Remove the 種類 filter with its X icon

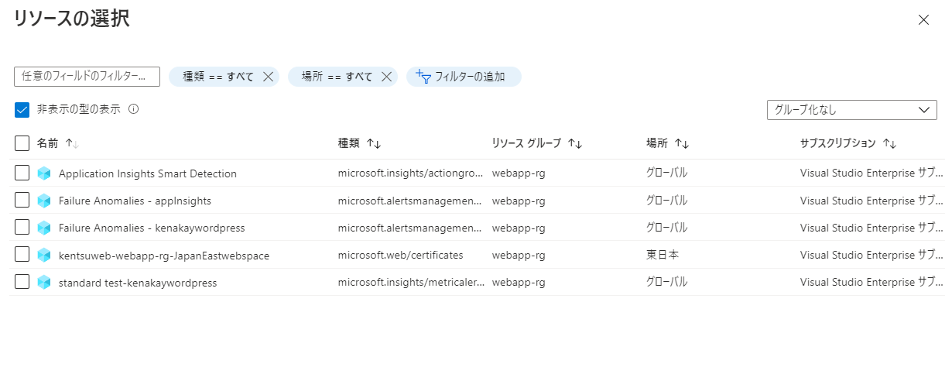pos(269,77)
